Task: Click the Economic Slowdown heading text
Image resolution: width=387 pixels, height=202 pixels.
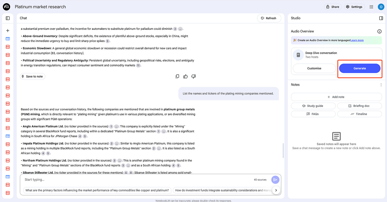Action: click(37, 48)
